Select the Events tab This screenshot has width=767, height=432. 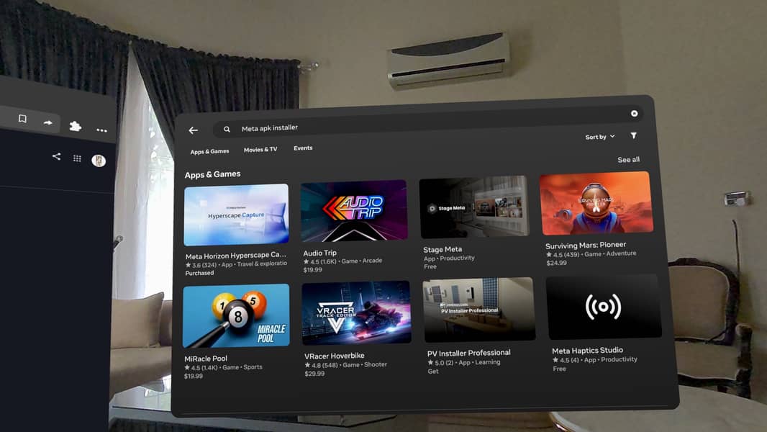pyautogui.click(x=303, y=148)
